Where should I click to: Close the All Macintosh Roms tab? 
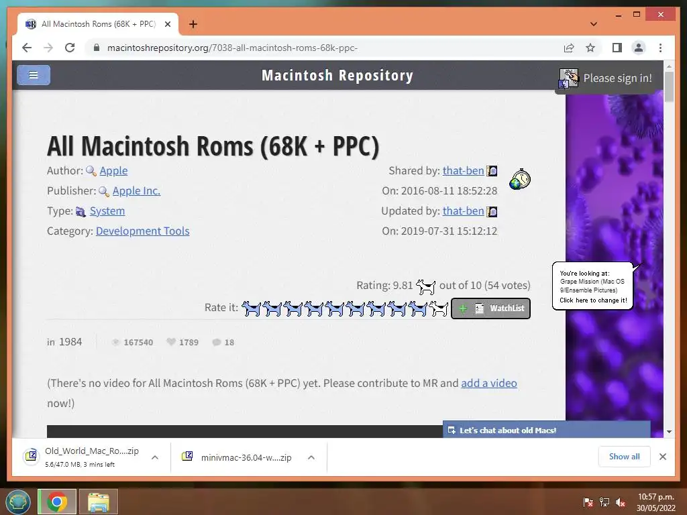[x=167, y=24]
